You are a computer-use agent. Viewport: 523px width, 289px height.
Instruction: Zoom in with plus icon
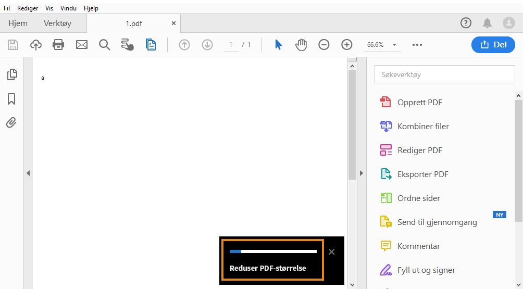click(347, 45)
